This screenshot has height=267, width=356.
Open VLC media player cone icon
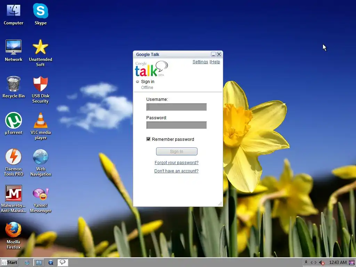click(40, 126)
